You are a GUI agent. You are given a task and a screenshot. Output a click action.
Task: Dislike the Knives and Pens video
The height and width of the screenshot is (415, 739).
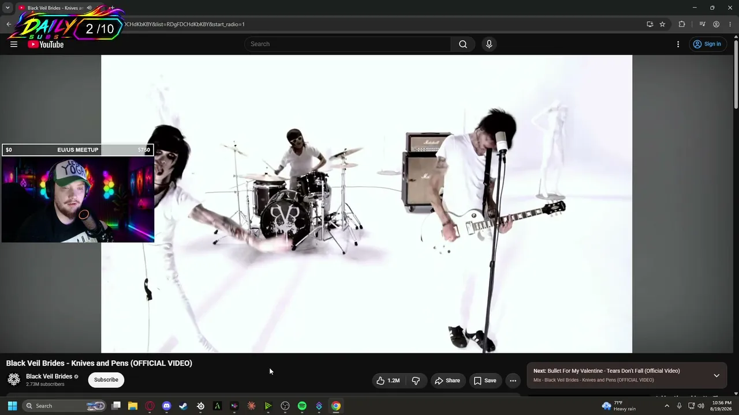(x=416, y=380)
